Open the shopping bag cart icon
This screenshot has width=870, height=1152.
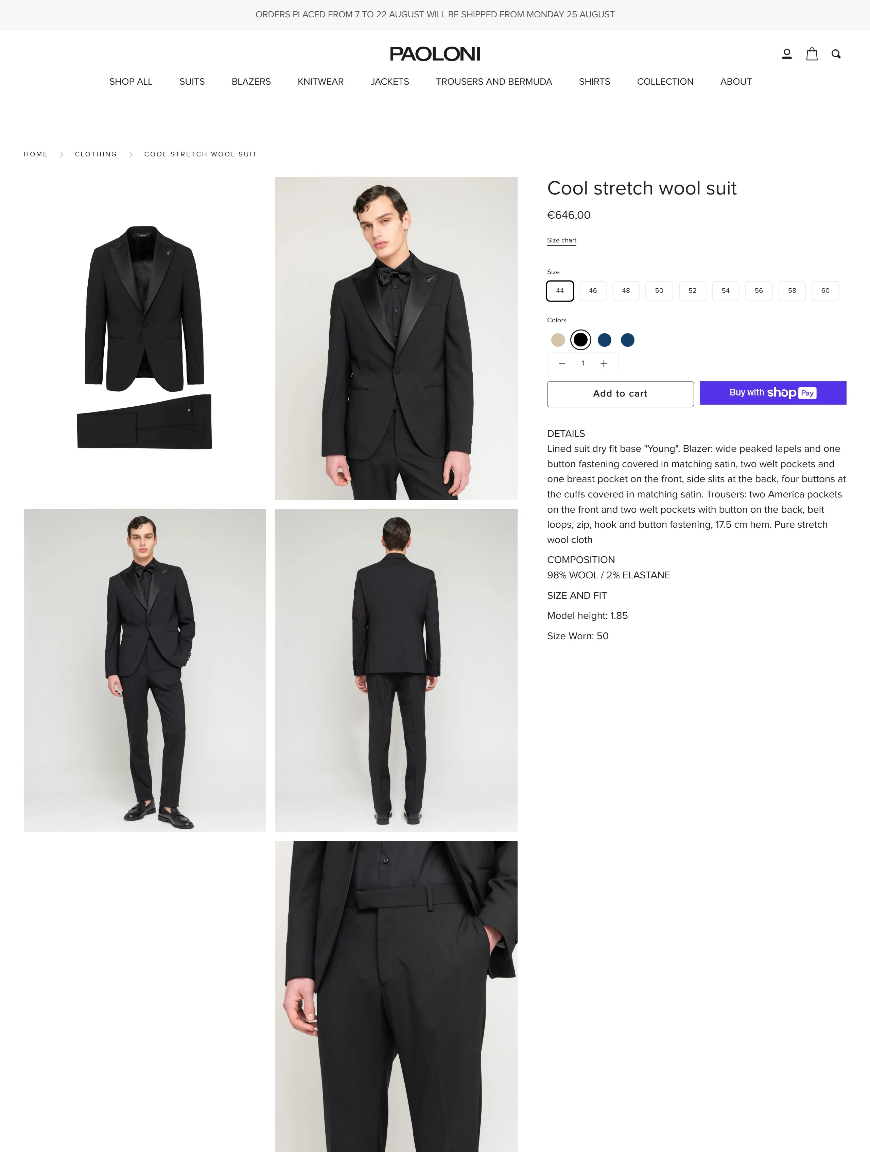[x=812, y=54]
